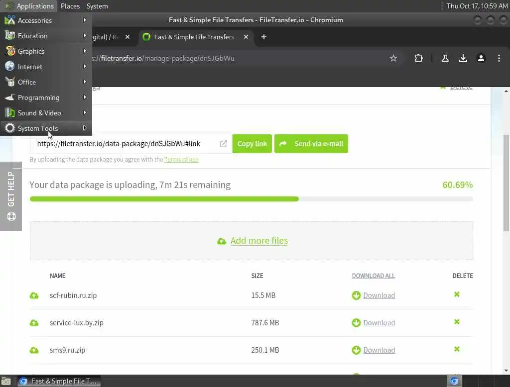
Task: Open the Programming submenu
Action: pos(46,97)
